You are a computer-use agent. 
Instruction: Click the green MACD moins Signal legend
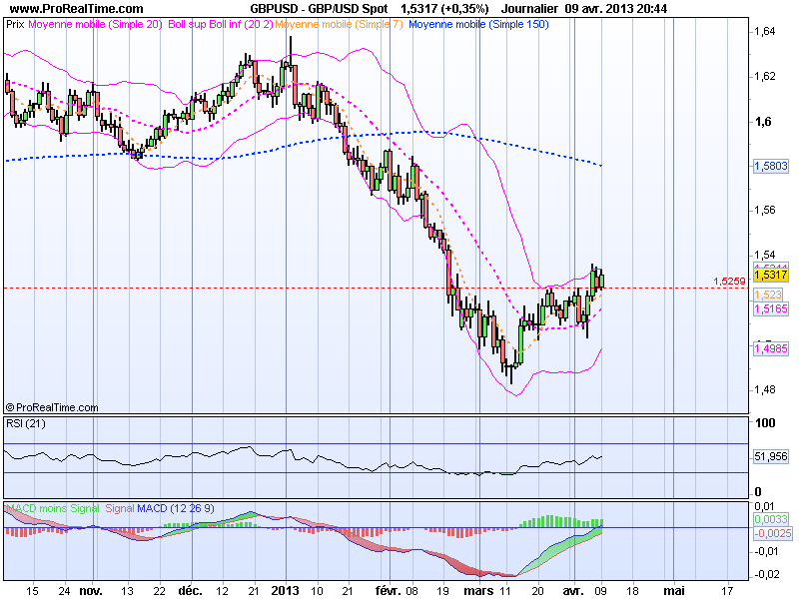click(53, 508)
